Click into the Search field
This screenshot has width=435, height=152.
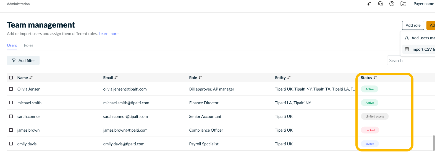tap(411, 61)
